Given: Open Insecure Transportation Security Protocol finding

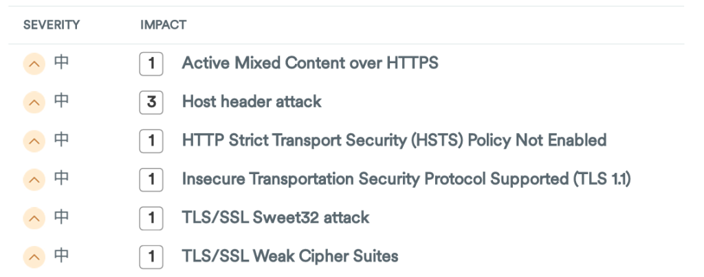Looking at the screenshot, I should 406,180.
